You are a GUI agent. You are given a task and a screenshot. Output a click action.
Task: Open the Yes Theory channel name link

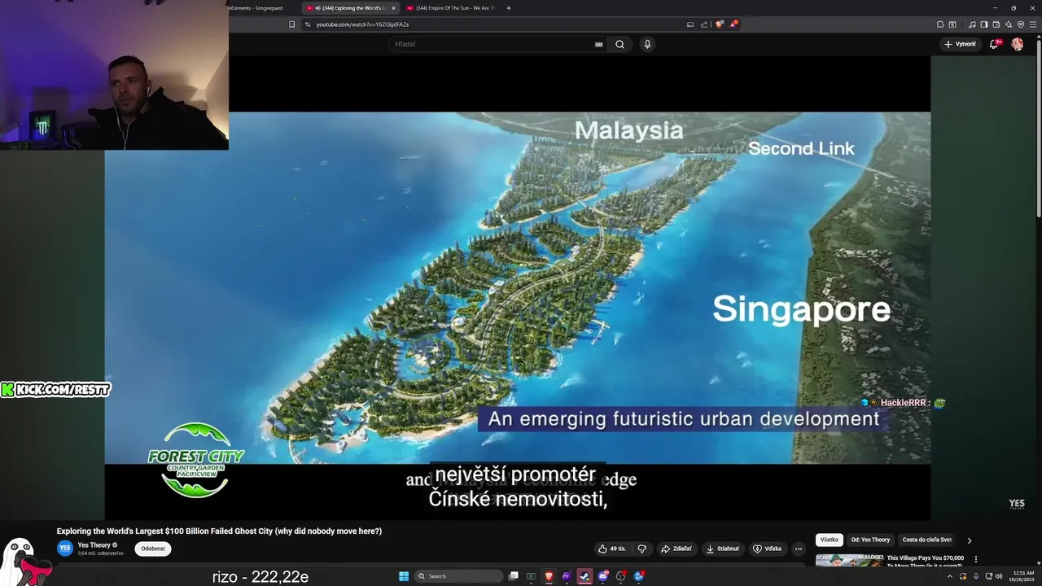(x=94, y=544)
